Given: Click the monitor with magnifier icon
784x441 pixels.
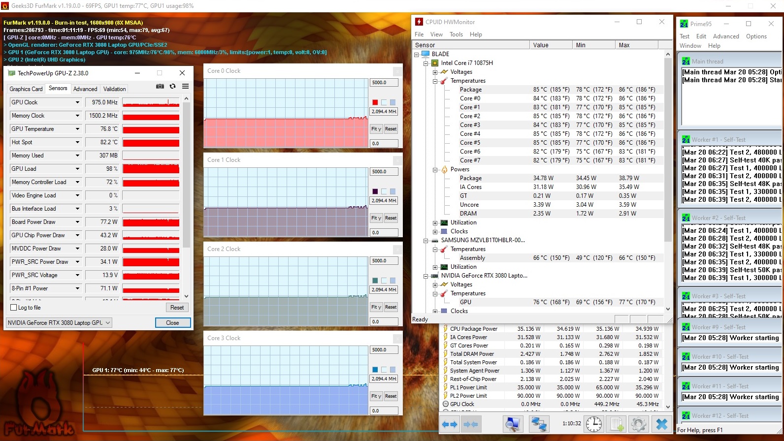Looking at the screenshot, I should [513, 424].
